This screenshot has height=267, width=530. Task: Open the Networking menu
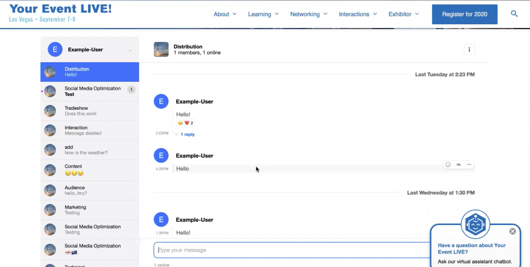tap(308, 14)
